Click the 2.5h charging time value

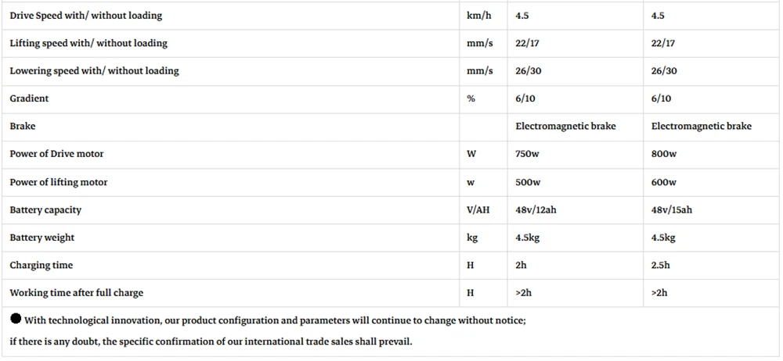click(x=661, y=265)
